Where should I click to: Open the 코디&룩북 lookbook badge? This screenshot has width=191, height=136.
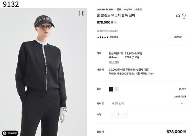coord(10,133)
